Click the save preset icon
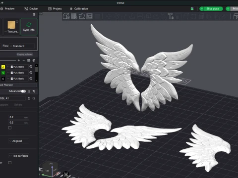The width and height of the screenshot is (238, 178). pos(29,98)
